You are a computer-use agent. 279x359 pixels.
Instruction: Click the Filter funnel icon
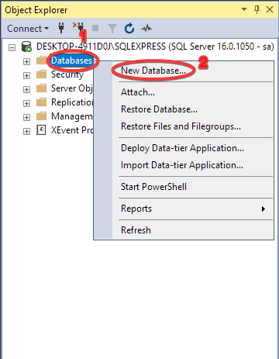(x=112, y=29)
